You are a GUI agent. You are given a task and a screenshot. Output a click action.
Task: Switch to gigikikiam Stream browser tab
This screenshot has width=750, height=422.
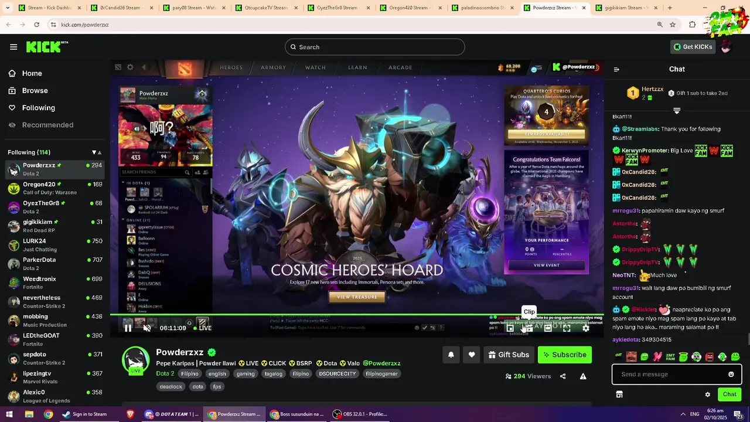(x=626, y=8)
